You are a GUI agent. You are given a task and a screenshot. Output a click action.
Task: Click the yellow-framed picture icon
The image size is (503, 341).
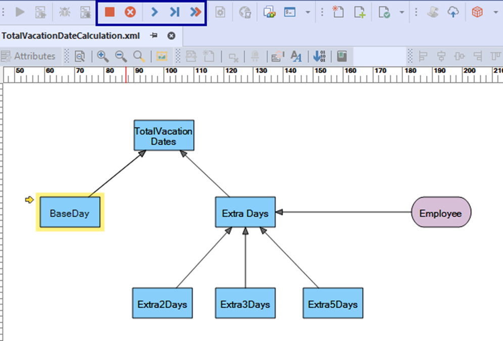pyautogui.click(x=162, y=56)
